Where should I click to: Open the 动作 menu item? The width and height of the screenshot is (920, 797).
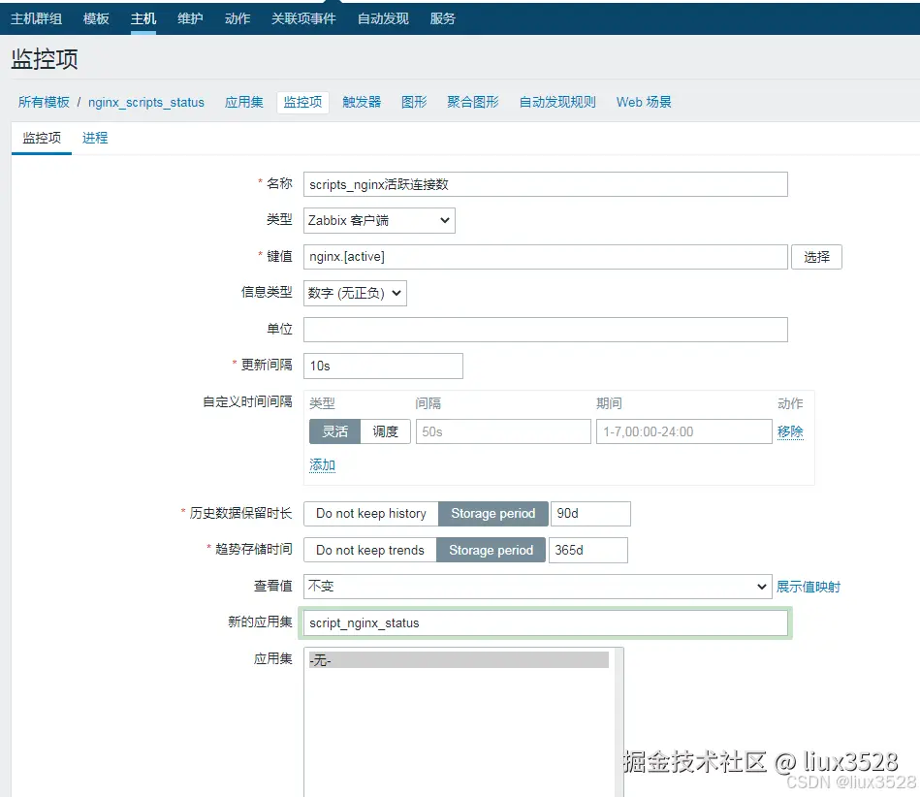[x=238, y=18]
